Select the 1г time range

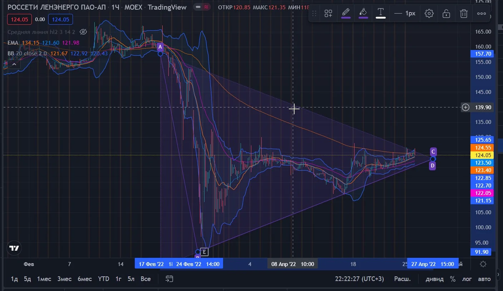click(118, 279)
